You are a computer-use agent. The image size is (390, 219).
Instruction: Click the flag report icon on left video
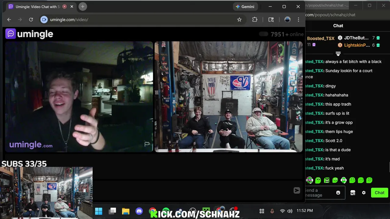click(147, 144)
